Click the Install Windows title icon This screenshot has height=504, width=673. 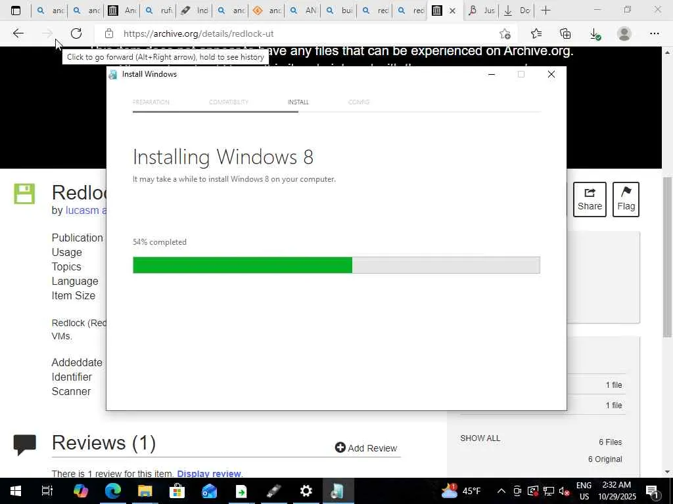[x=113, y=75]
